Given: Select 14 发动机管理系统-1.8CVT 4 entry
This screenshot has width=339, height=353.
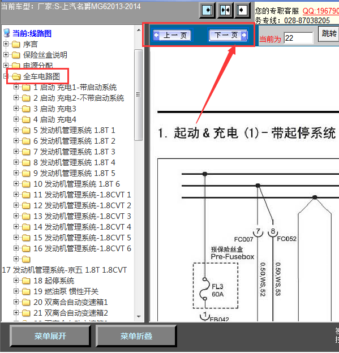Looking at the screenshot, I should point(82,227).
